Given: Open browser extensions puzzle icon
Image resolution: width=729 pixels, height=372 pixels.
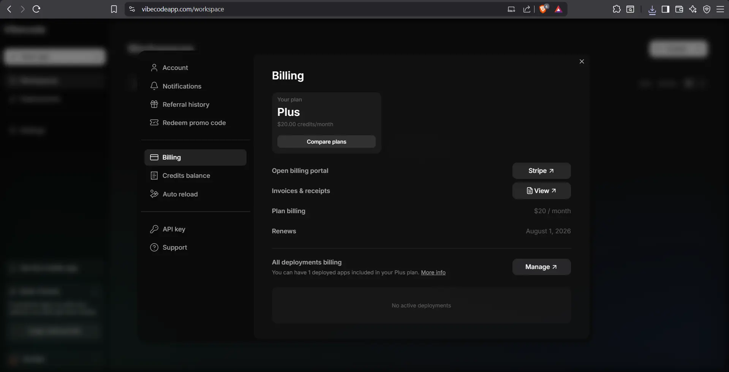Looking at the screenshot, I should pyautogui.click(x=617, y=9).
